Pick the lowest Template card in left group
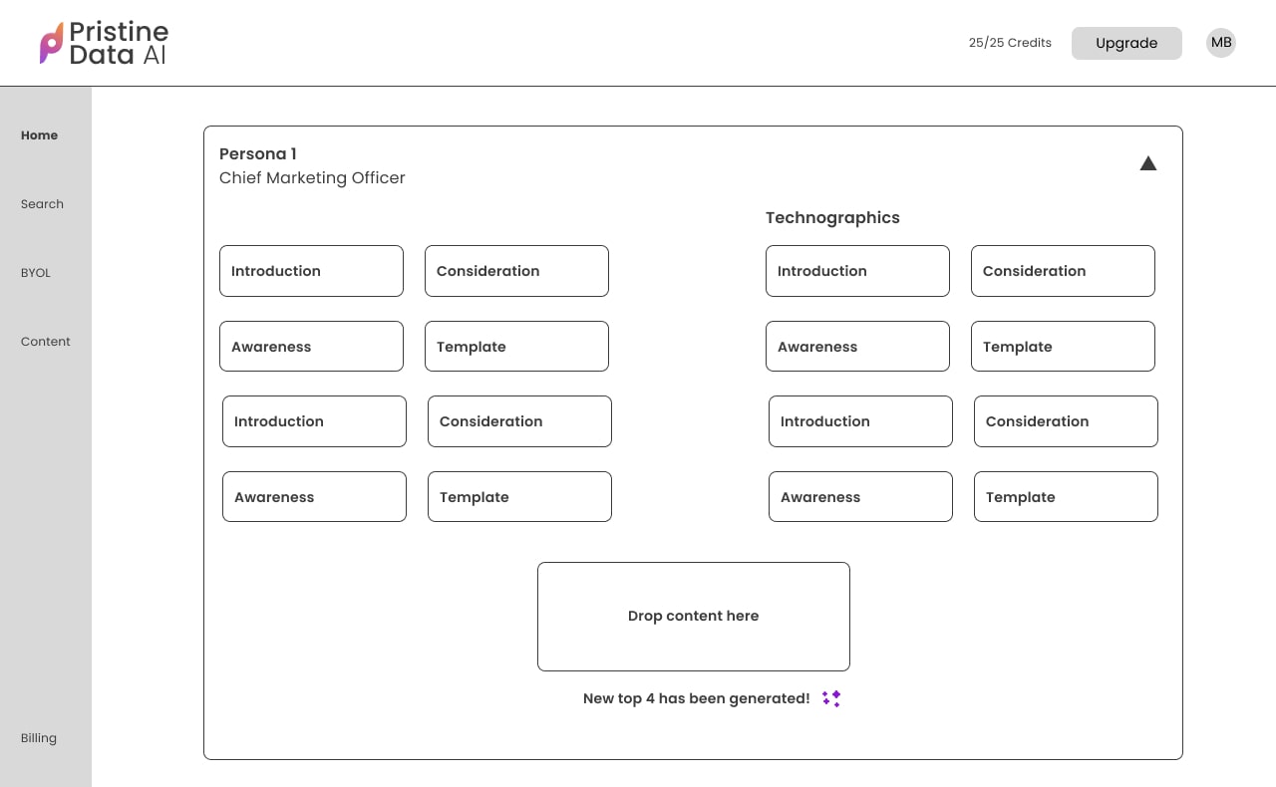Screen dimensions: 1276x787 click(519, 497)
